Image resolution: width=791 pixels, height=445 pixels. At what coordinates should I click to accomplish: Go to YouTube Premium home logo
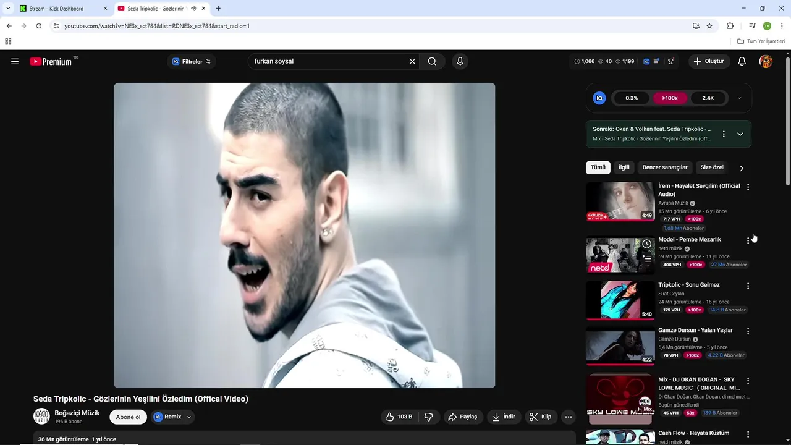pos(51,61)
